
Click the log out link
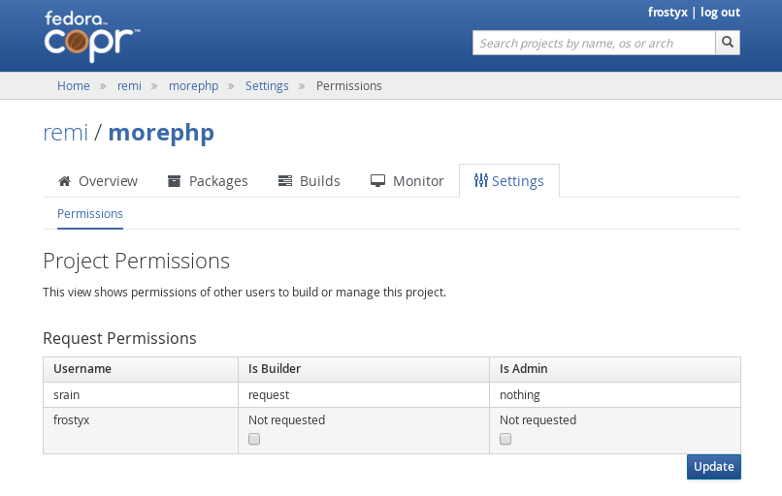[720, 13]
